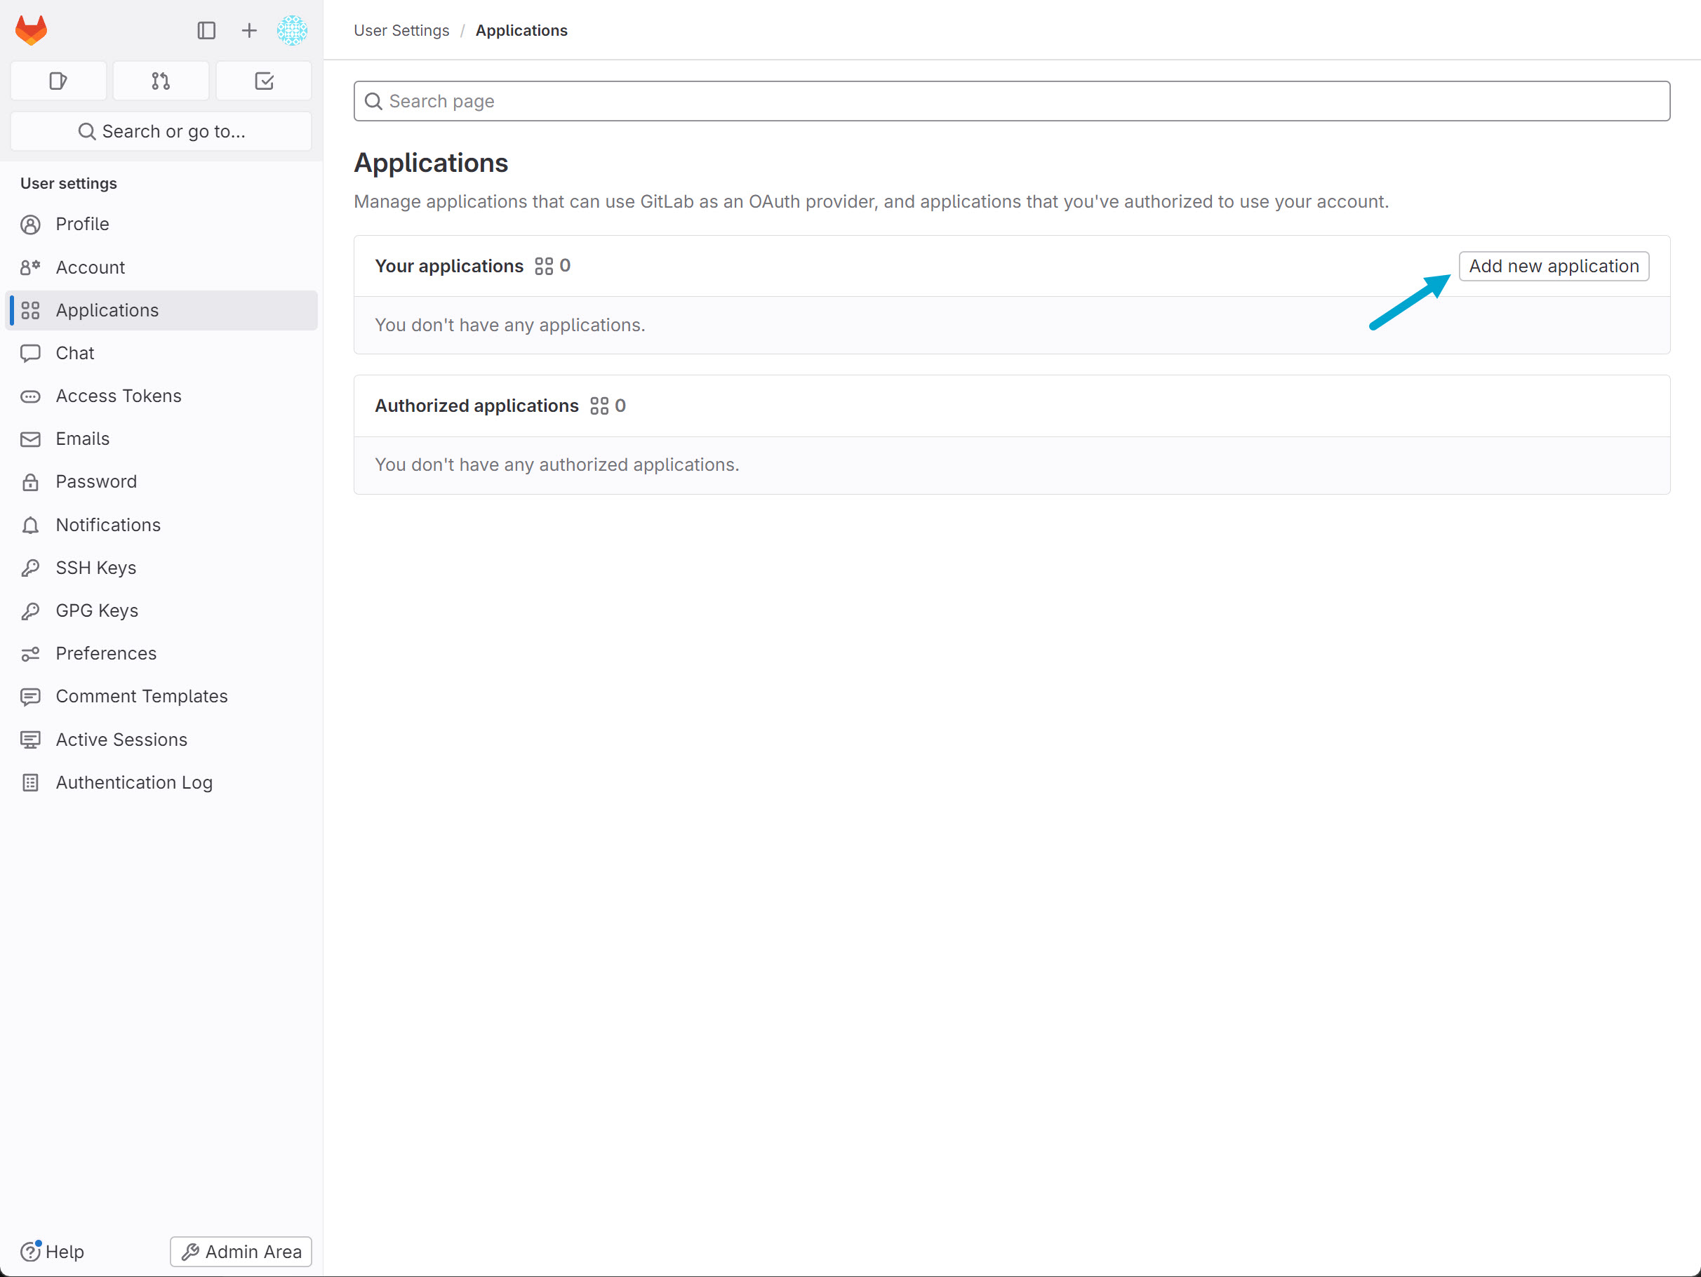Open SSH Keys settings
The image size is (1701, 1277).
pyautogui.click(x=95, y=568)
